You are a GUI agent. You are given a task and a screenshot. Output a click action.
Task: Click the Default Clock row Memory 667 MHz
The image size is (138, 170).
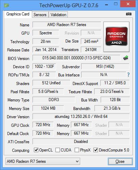[x=81, y=133]
